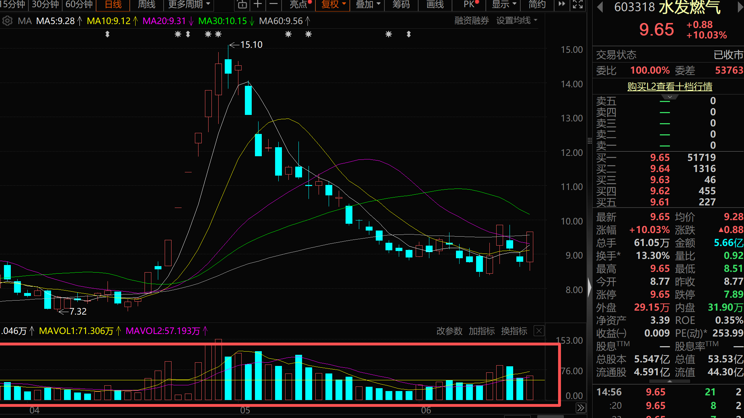Viewport: 744px width, 418px height.
Task: Click event star marker above May decline
Action: click(x=288, y=34)
